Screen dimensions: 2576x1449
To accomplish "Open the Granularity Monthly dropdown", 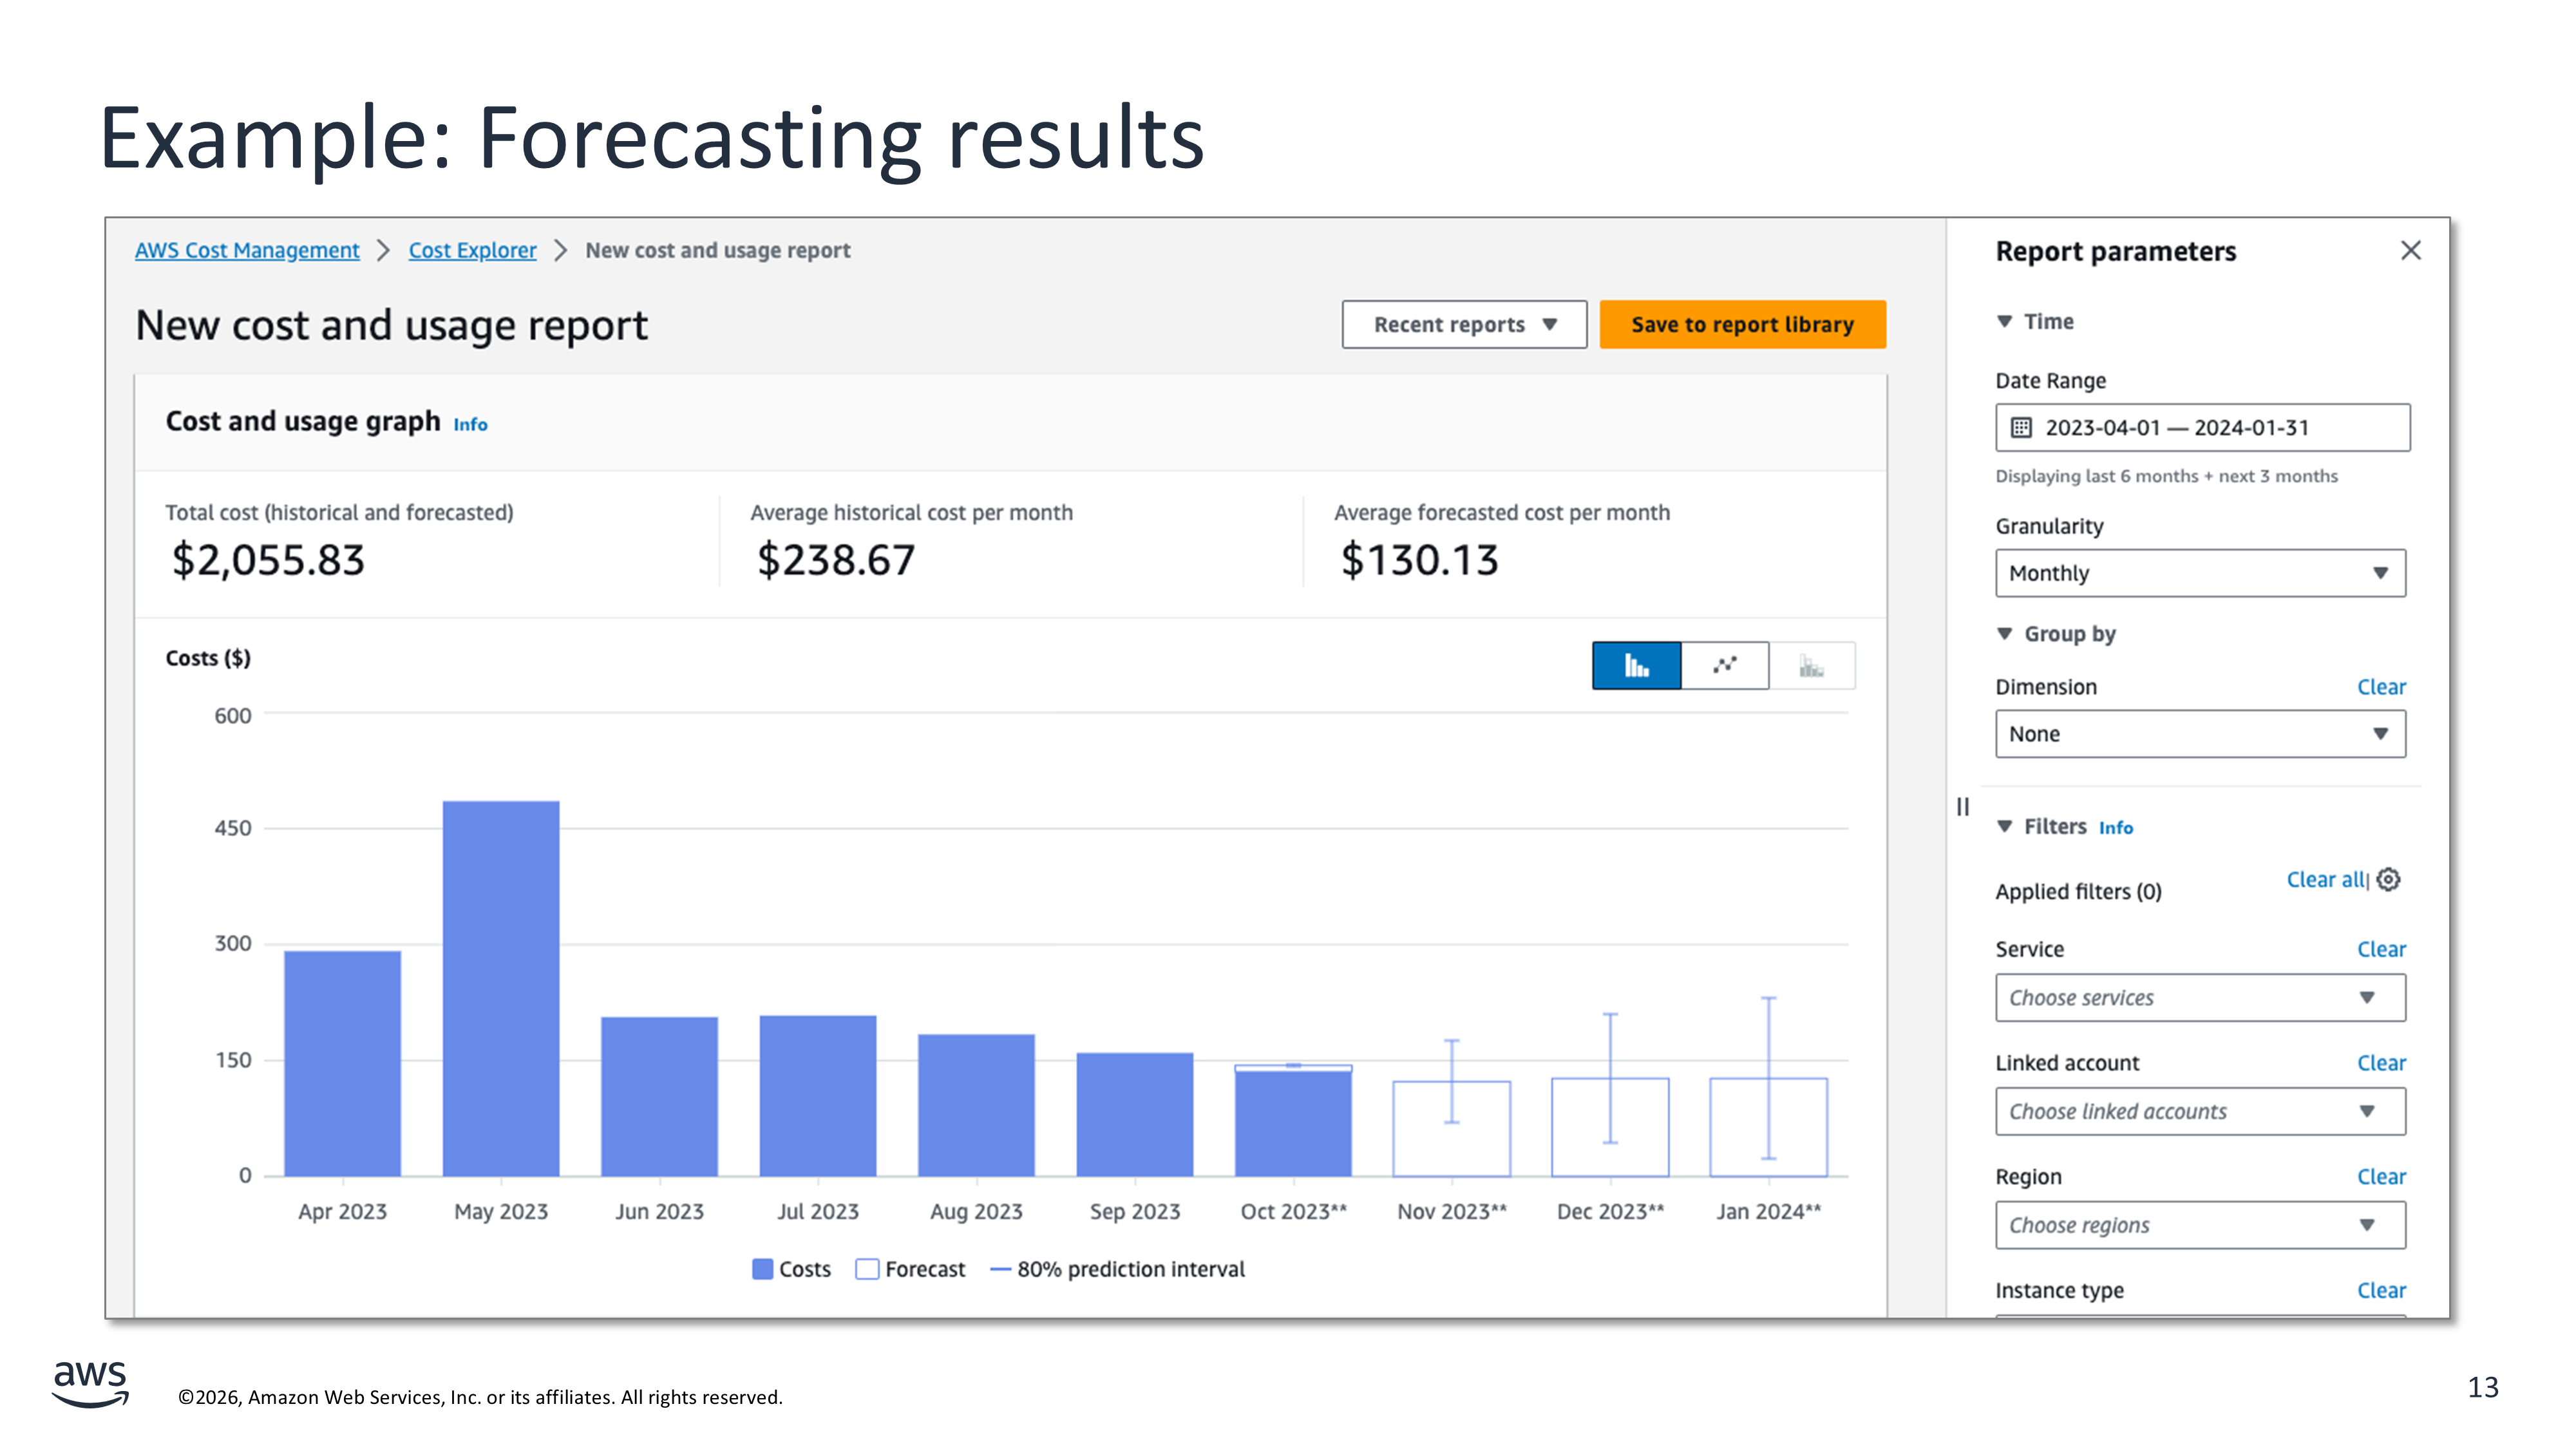I will pyautogui.click(x=2200, y=573).
